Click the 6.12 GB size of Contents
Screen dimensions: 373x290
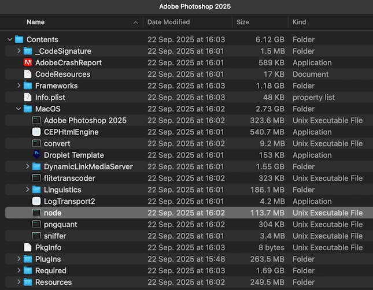point(270,39)
